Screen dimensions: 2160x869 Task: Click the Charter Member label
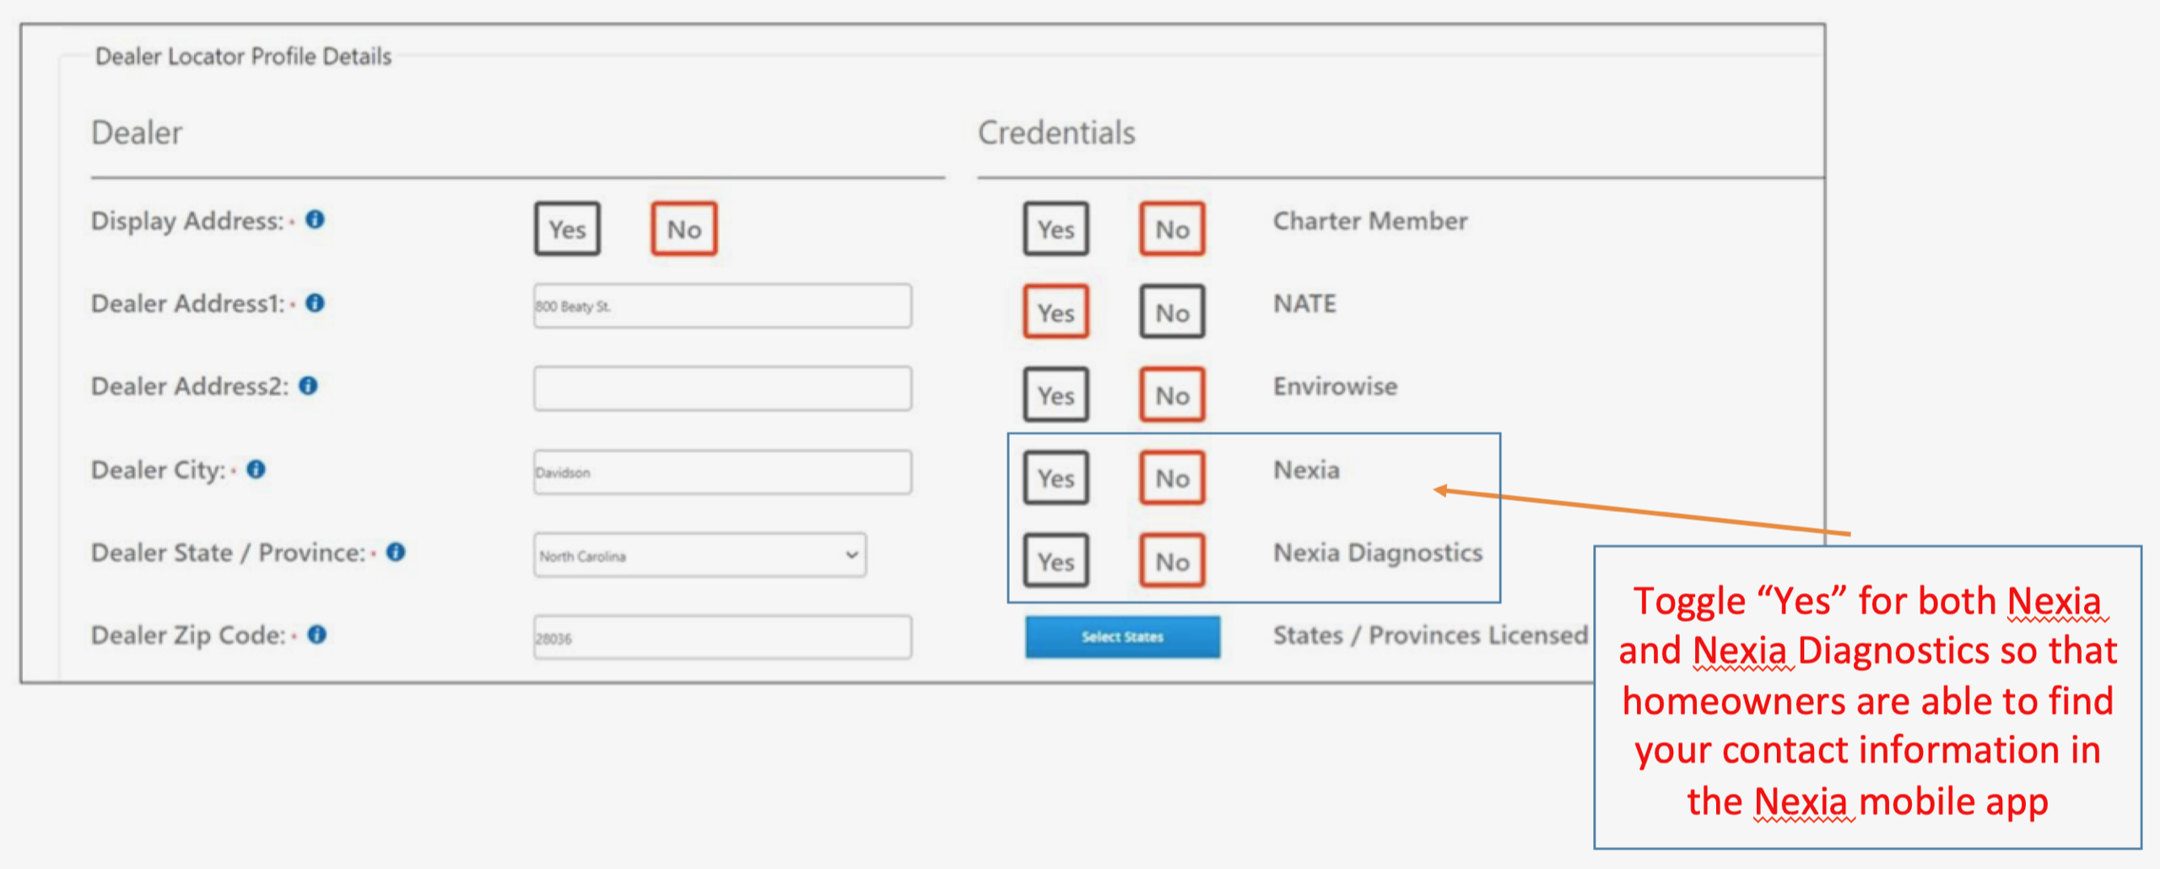(1370, 220)
